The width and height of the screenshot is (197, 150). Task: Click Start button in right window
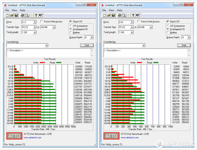pos(184,45)
